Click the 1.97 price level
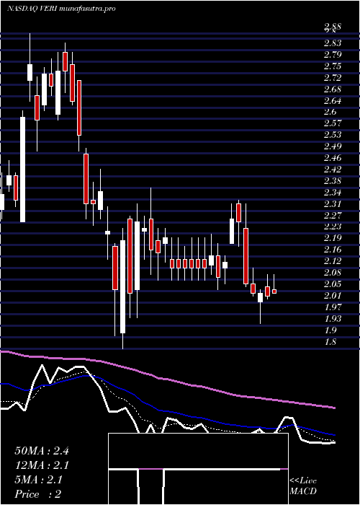This screenshot has width=360, height=505. (x=333, y=307)
